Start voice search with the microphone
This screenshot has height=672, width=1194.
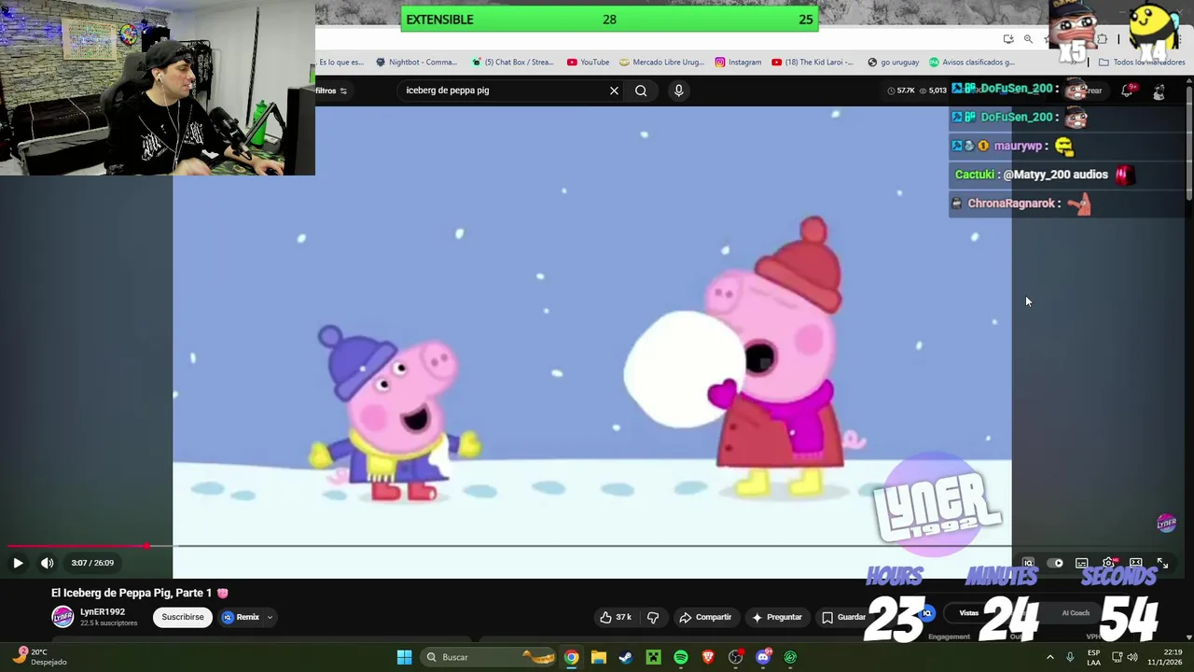click(678, 91)
